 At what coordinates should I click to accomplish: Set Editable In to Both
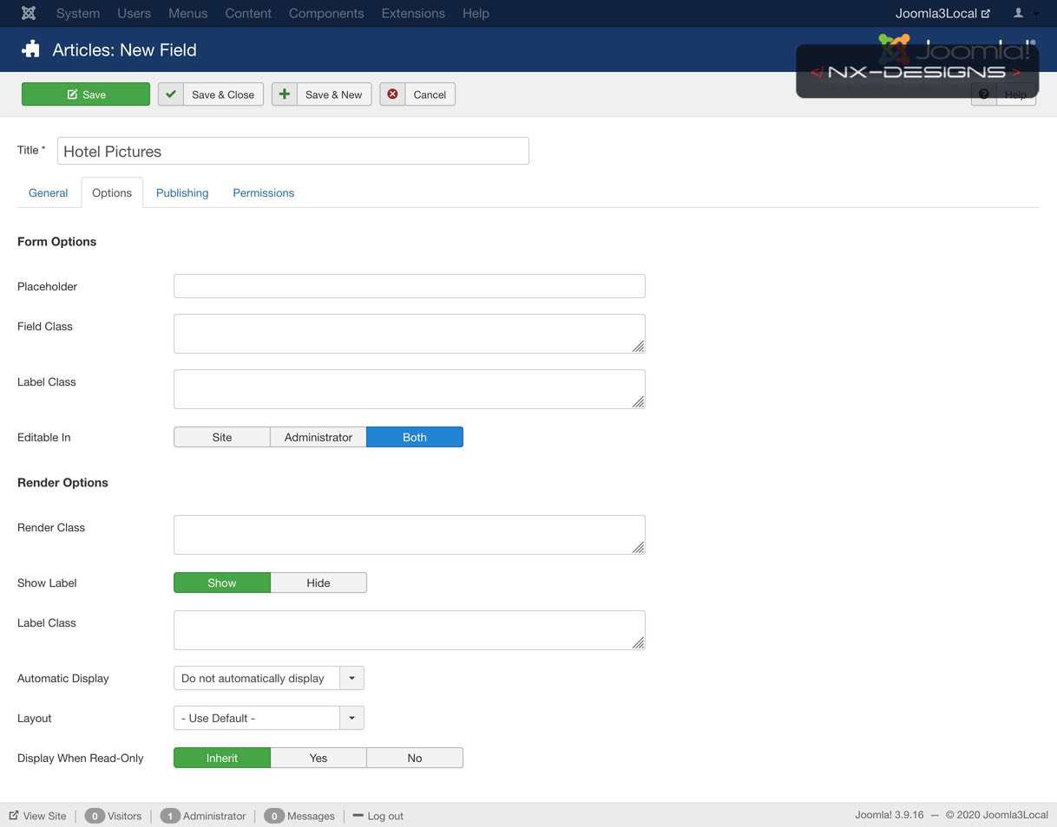pos(415,437)
